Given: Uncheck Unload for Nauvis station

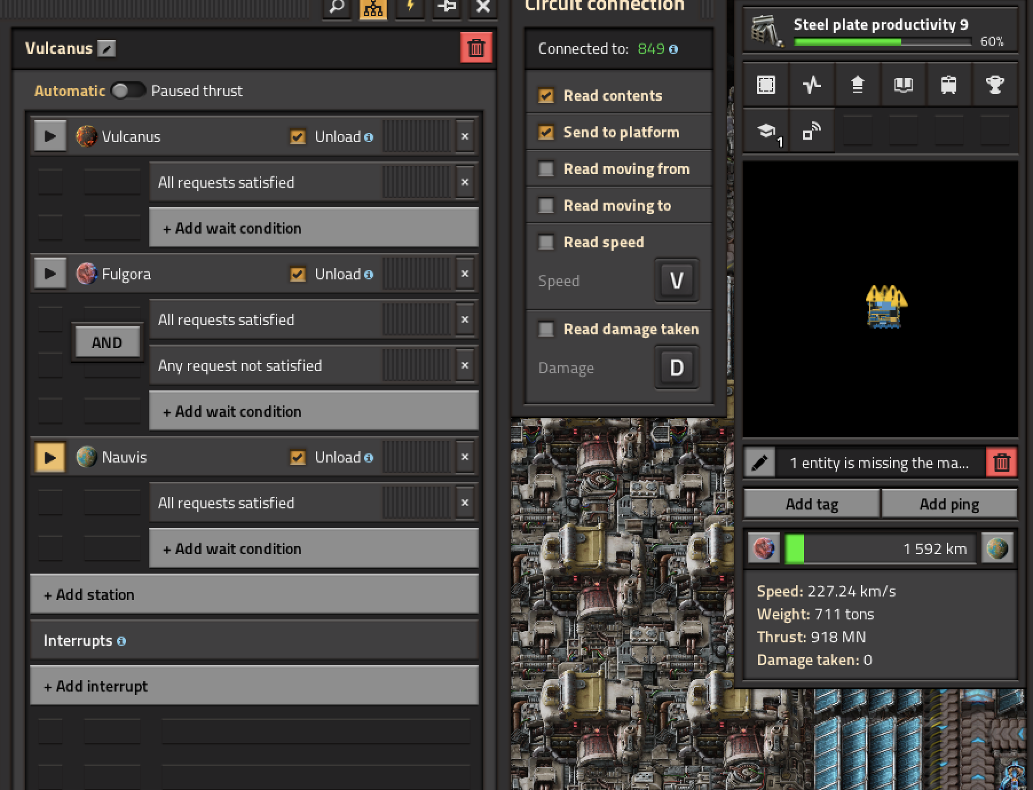Looking at the screenshot, I should point(297,457).
